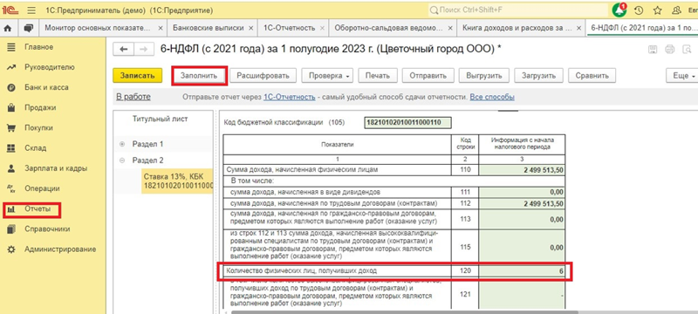Click line 111 dividends value 0,00
698x314 pixels.
click(x=522, y=193)
